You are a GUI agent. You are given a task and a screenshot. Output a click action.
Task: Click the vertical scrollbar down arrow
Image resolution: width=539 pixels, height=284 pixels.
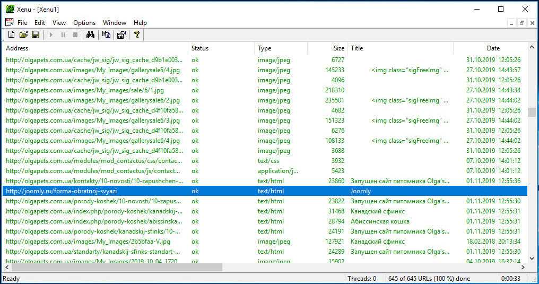coord(532,258)
